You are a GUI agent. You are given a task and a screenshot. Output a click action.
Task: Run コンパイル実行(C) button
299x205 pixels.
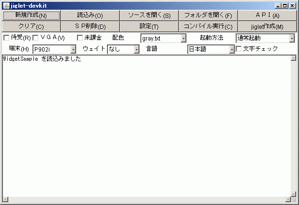coord(209,27)
